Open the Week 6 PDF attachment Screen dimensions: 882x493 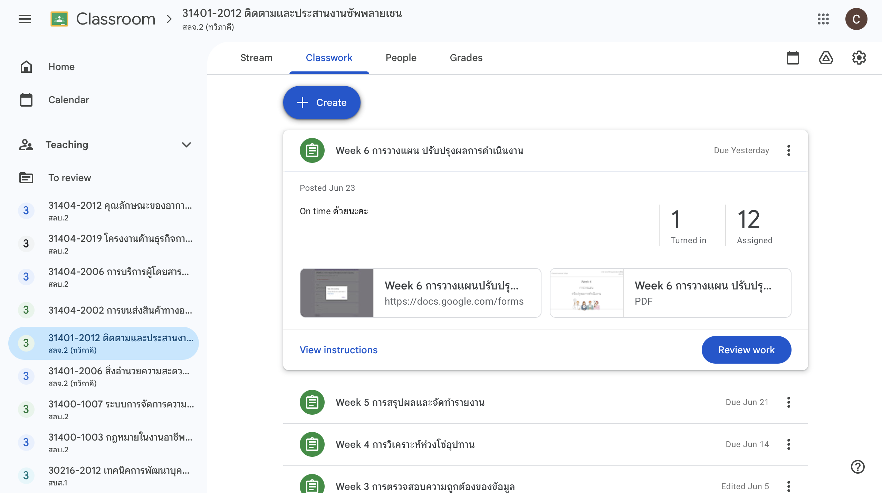pos(671,293)
